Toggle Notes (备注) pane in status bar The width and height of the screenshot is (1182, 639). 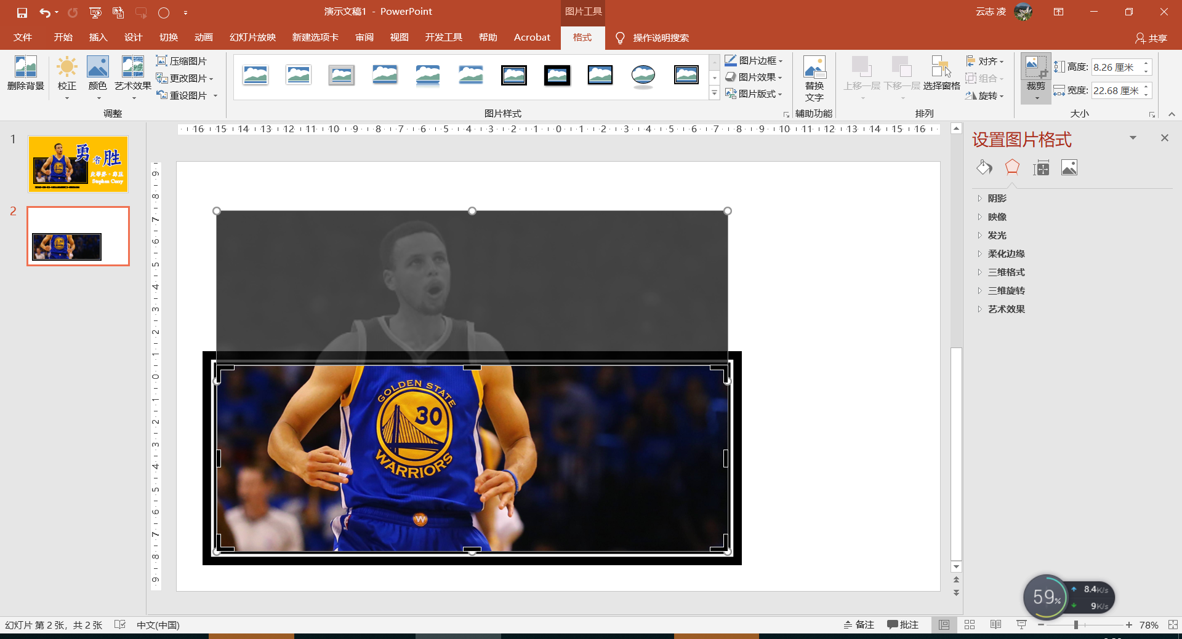click(859, 625)
